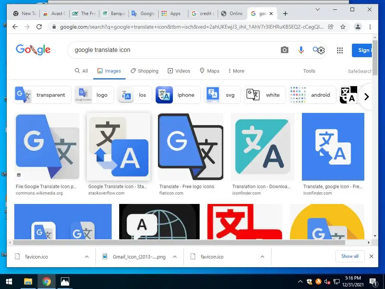
Task: Open Google apps grid
Action: click(x=340, y=50)
